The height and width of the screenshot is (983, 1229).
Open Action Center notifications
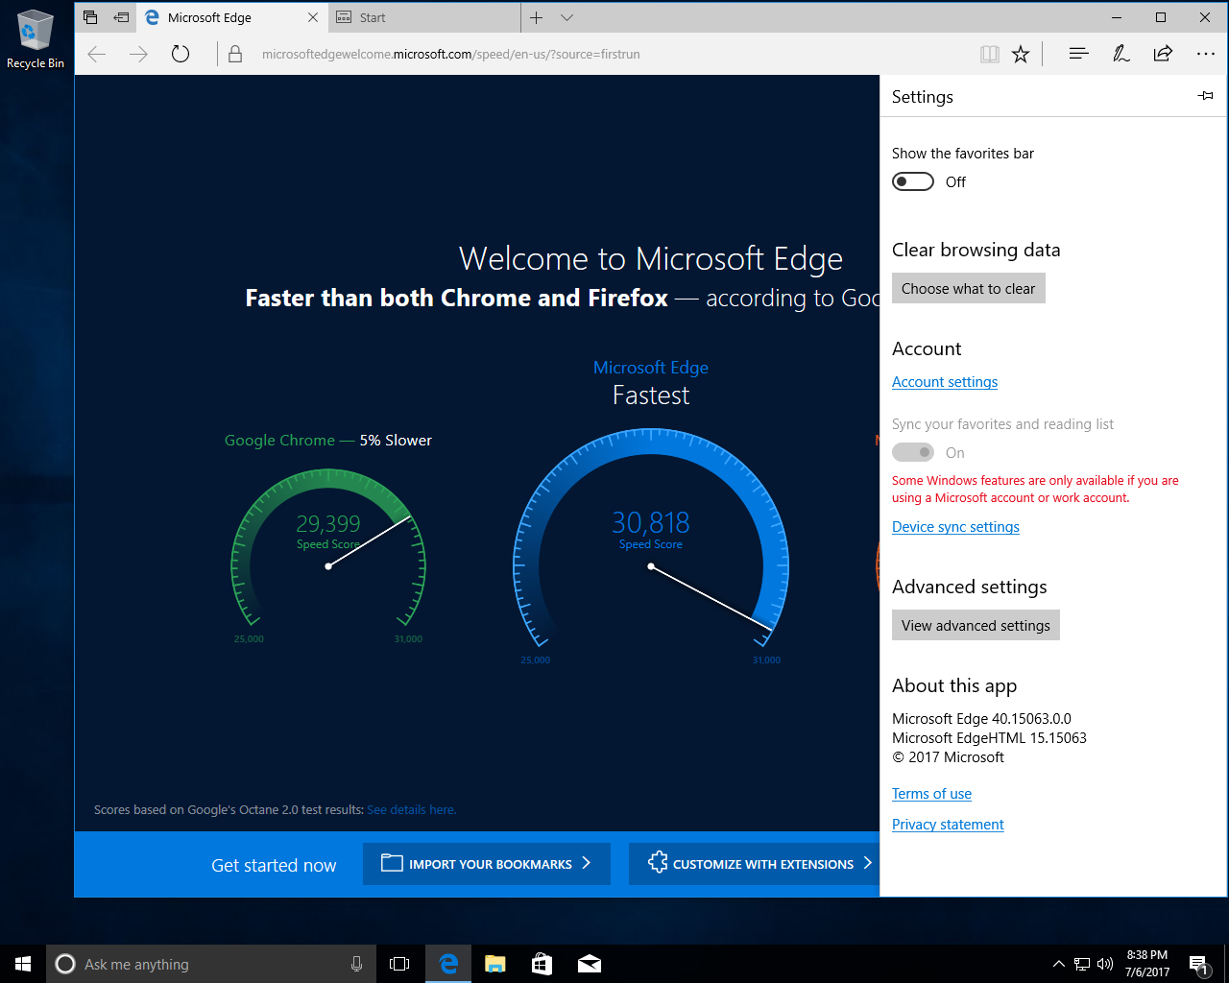tap(1198, 964)
